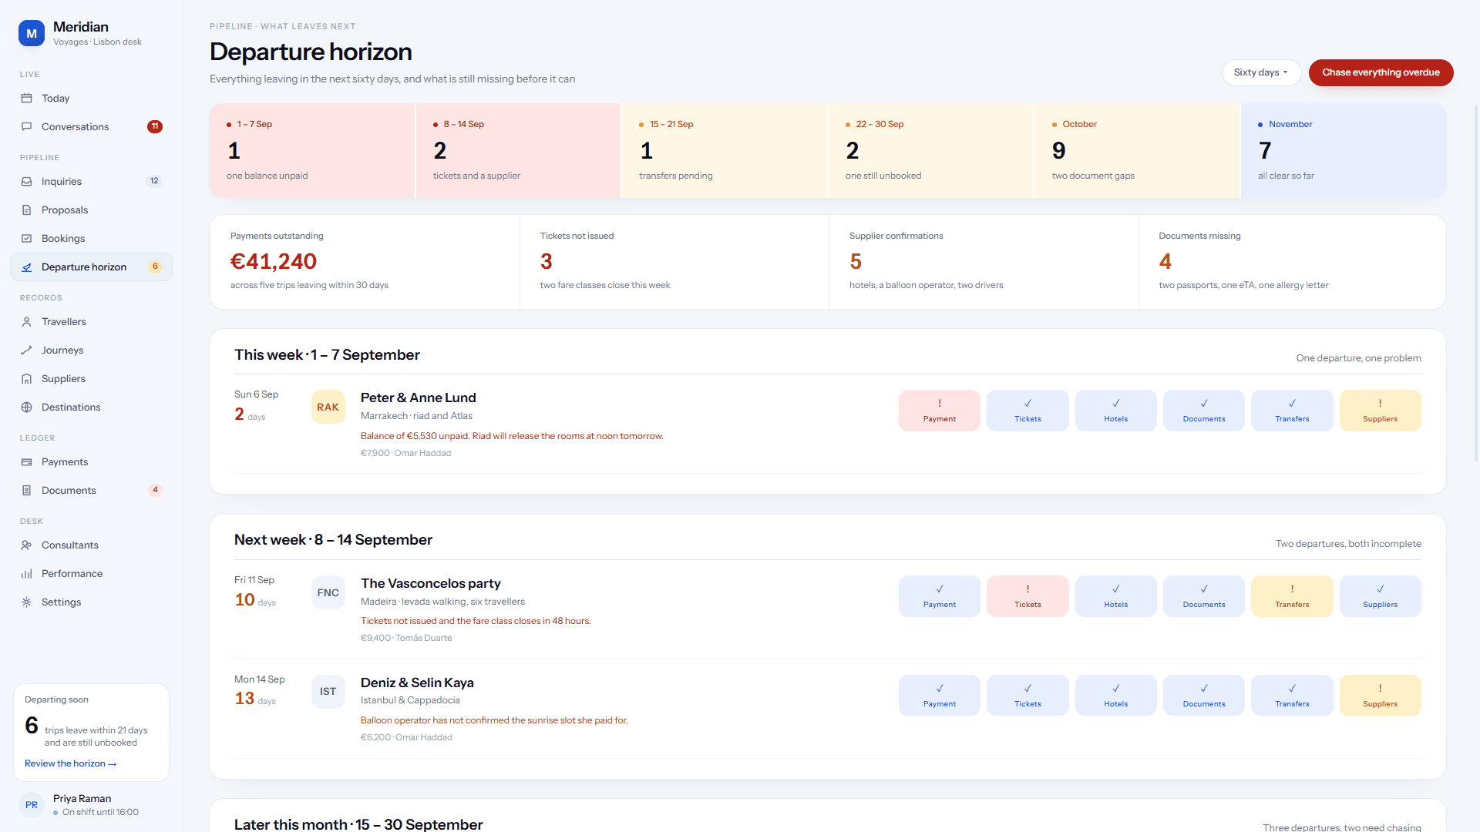Viewport: 1480px width, 832px height.
Task: Click the FNC airport badge for Vasconcelos party
Action: 328,593
